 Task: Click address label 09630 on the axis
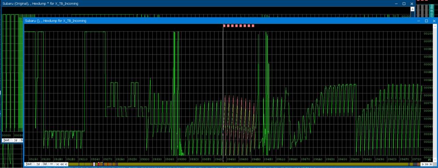click(x=355, y=159)
